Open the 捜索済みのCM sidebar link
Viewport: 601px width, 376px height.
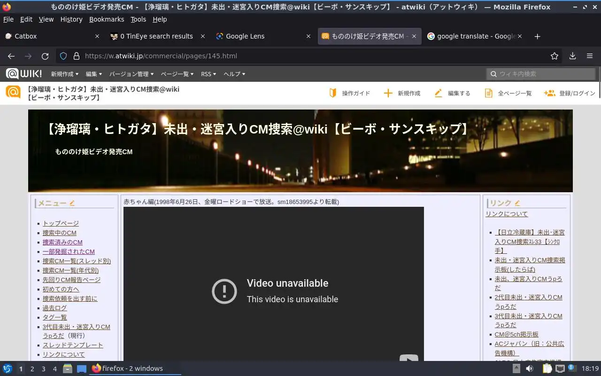coord(62,242)
